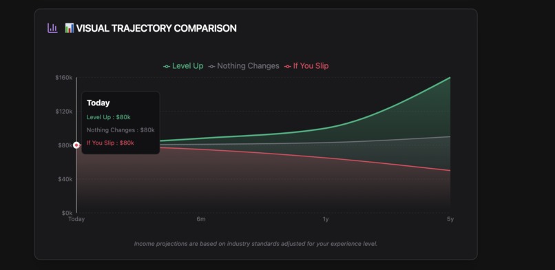
Task: Select the 1y tick on the x-axis
Action: pyautogui.click(x=326, y=219)
